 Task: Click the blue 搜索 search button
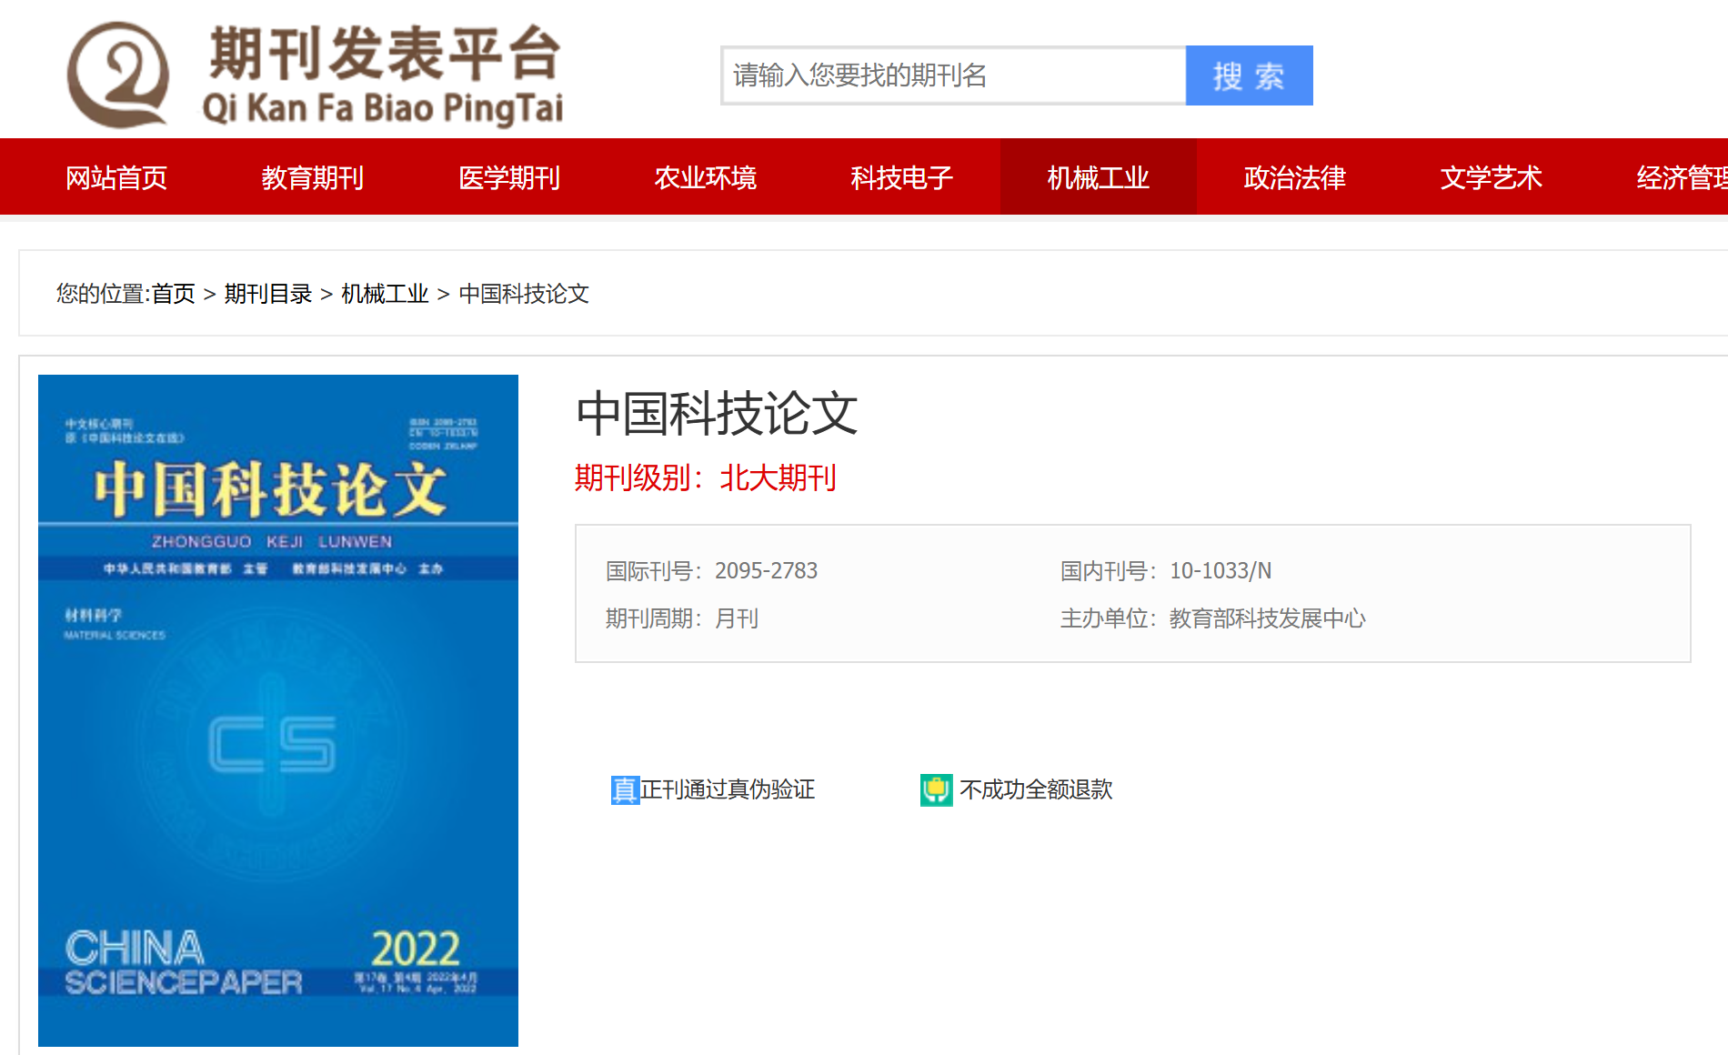coord(1249,75)
